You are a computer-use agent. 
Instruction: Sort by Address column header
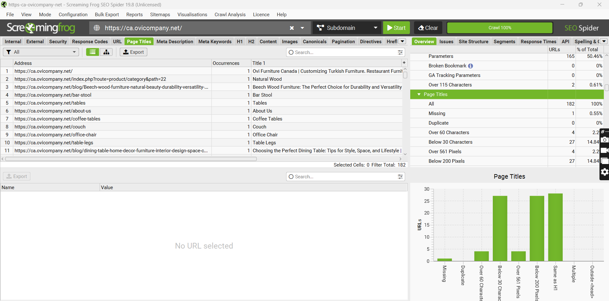tap(112, 63)
